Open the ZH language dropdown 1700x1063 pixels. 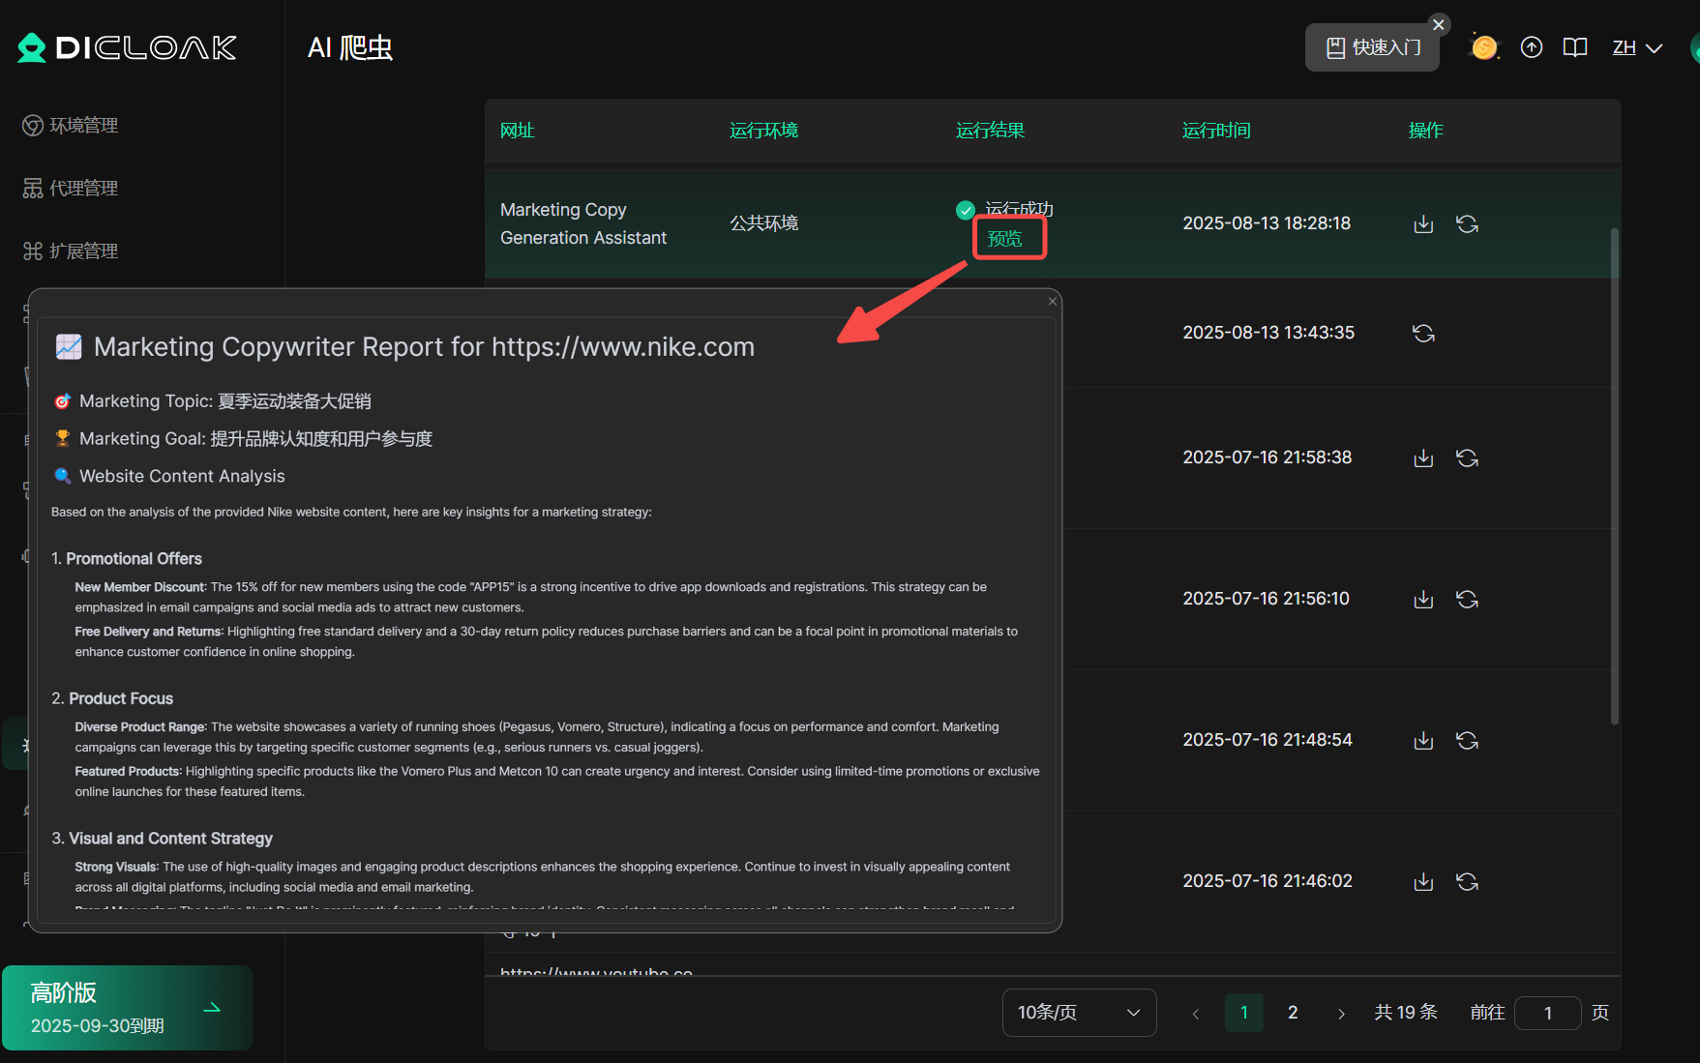click(x=1637, y=47)
